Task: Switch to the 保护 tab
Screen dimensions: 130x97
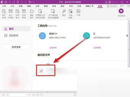Action: 62,6
